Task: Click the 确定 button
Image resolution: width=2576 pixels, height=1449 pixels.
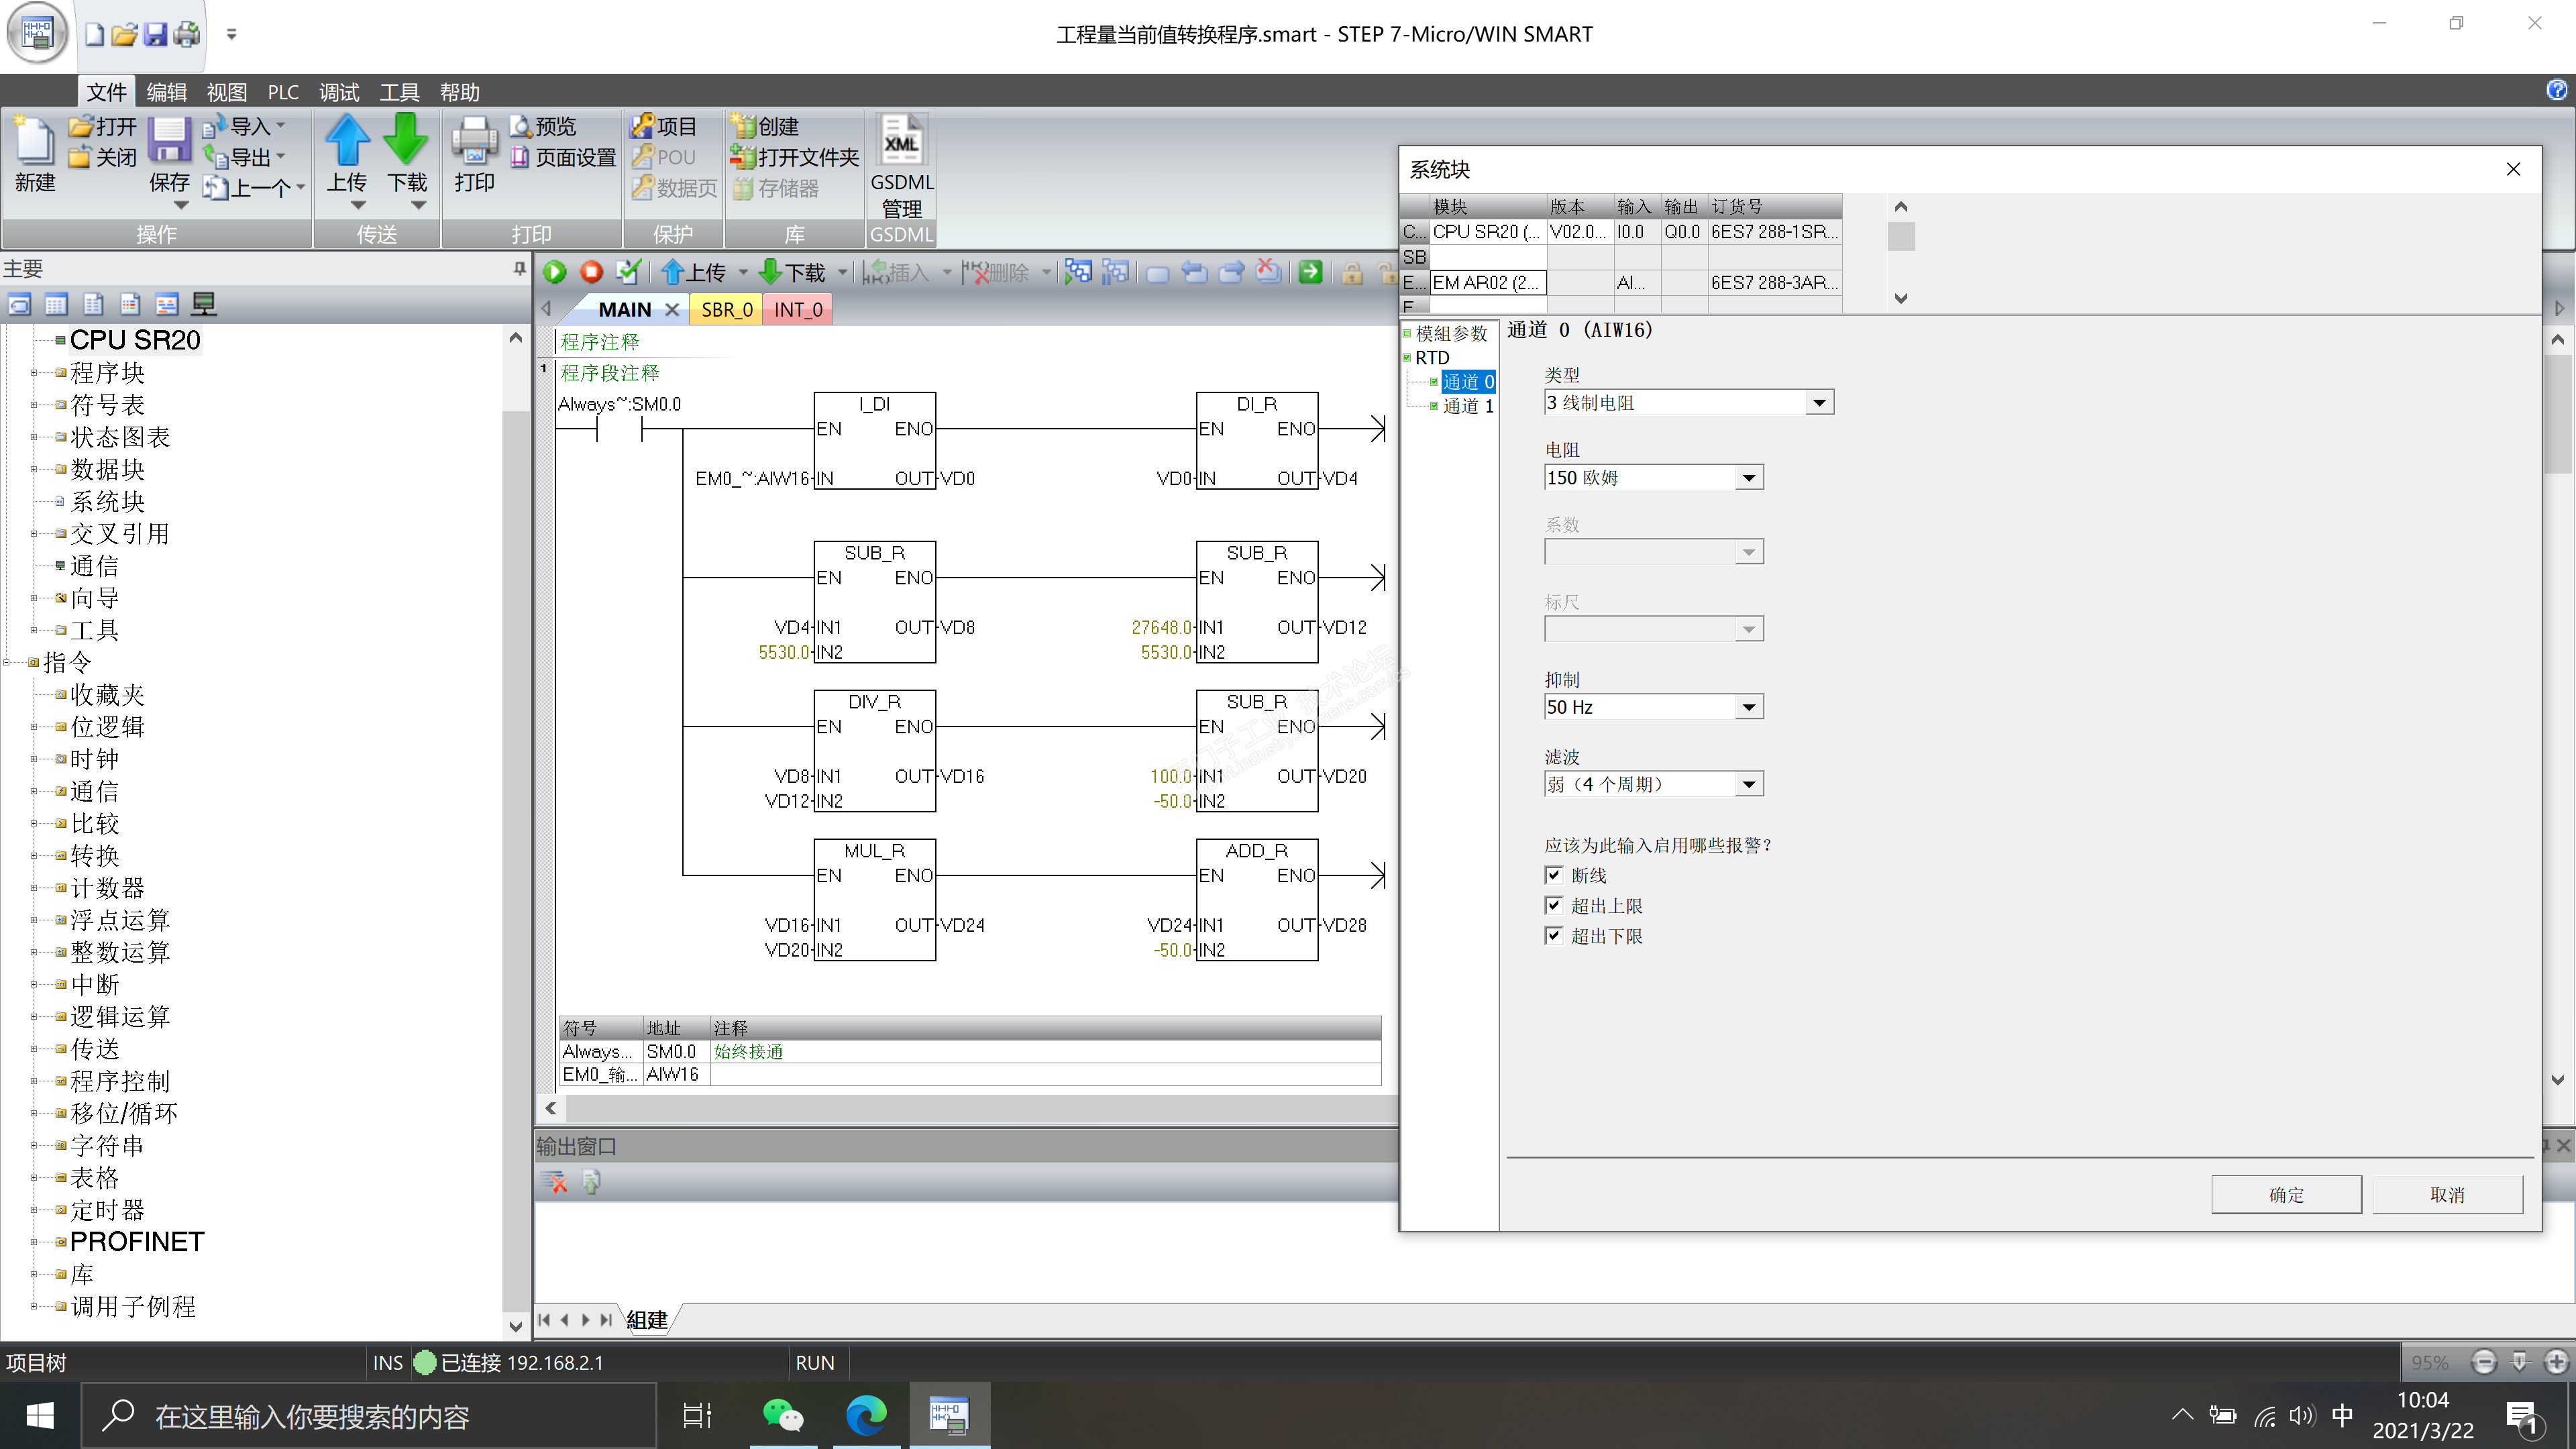Action: tap(2285, 1195)
